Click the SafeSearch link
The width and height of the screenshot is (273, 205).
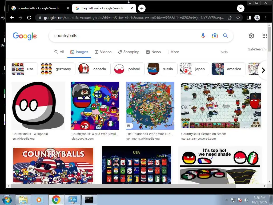tap(257, 49)
